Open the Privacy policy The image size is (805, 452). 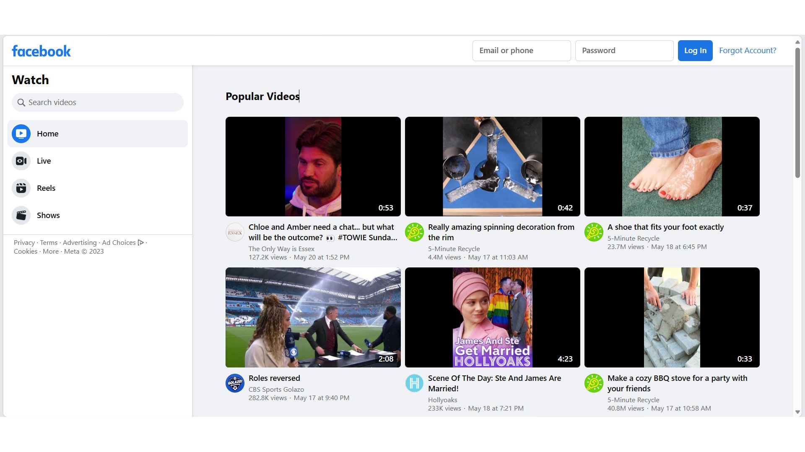[x=24, y=242]
